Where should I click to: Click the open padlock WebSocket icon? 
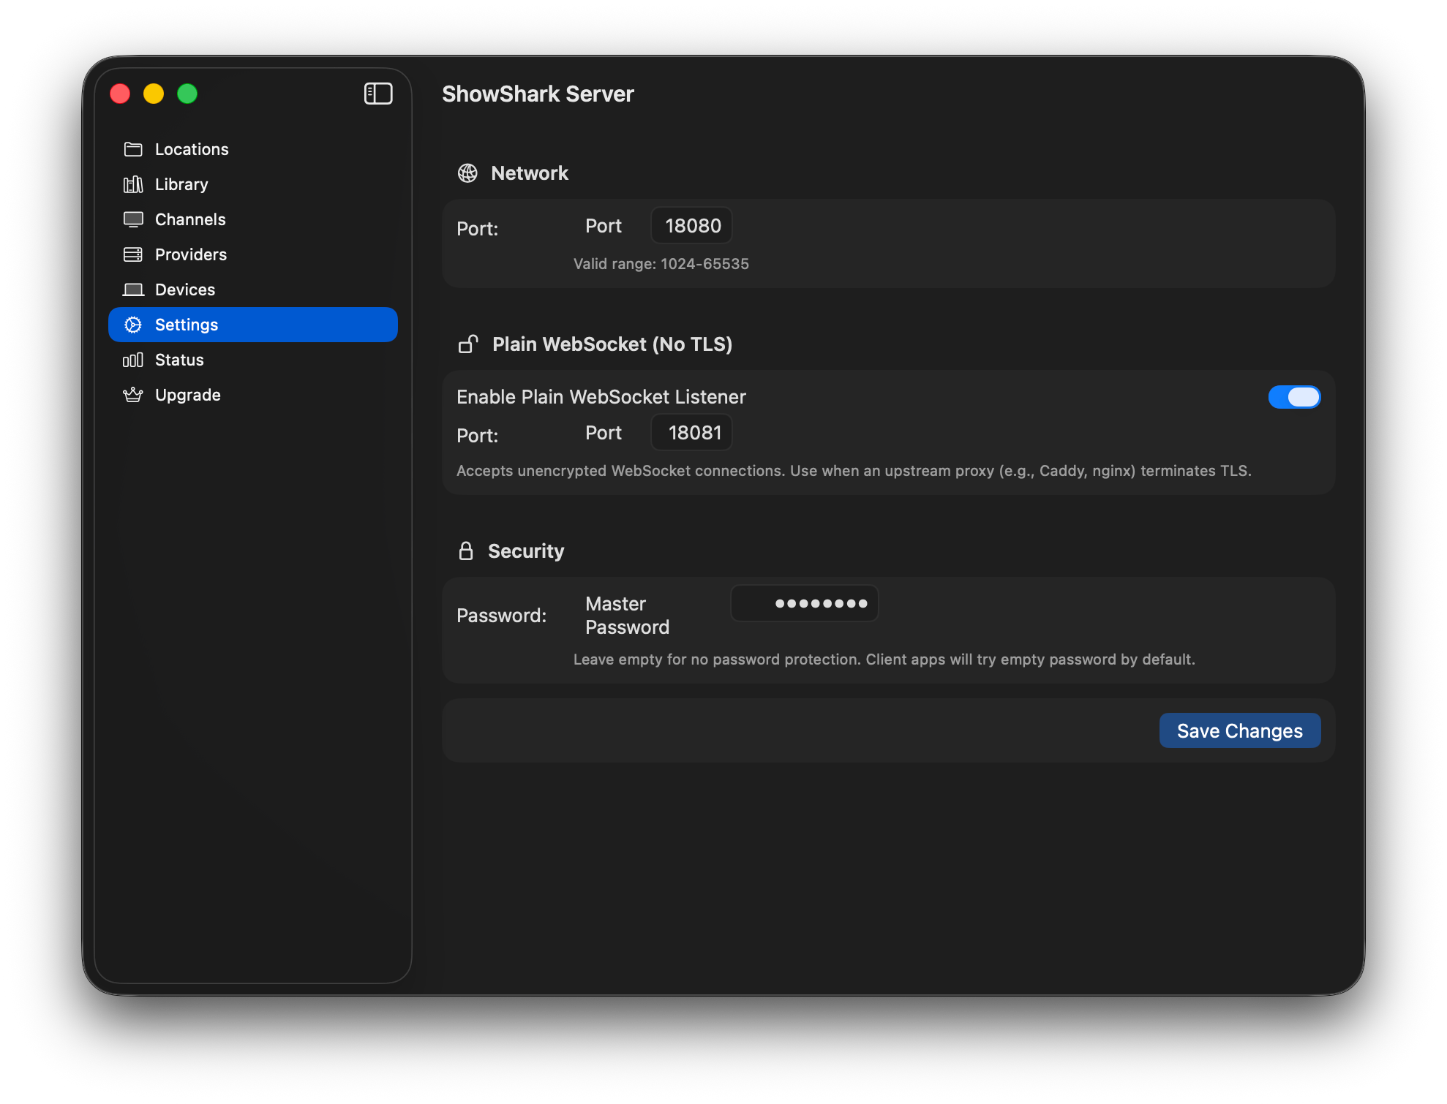click(x=468, y=344)
